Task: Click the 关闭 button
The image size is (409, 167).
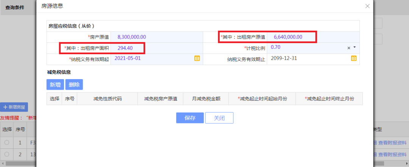Action: tap(219, 118)
